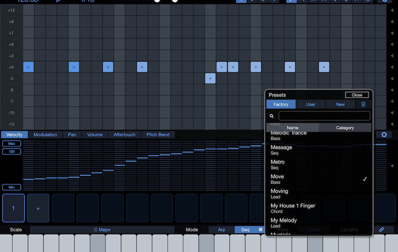398x252 pixels.
Task: Select the step note at -3 row
Action: [x=210, y=78]
